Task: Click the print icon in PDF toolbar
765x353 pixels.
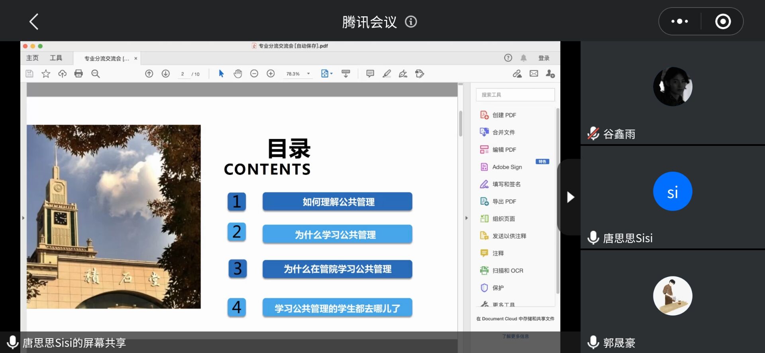Action: [78, 74]
